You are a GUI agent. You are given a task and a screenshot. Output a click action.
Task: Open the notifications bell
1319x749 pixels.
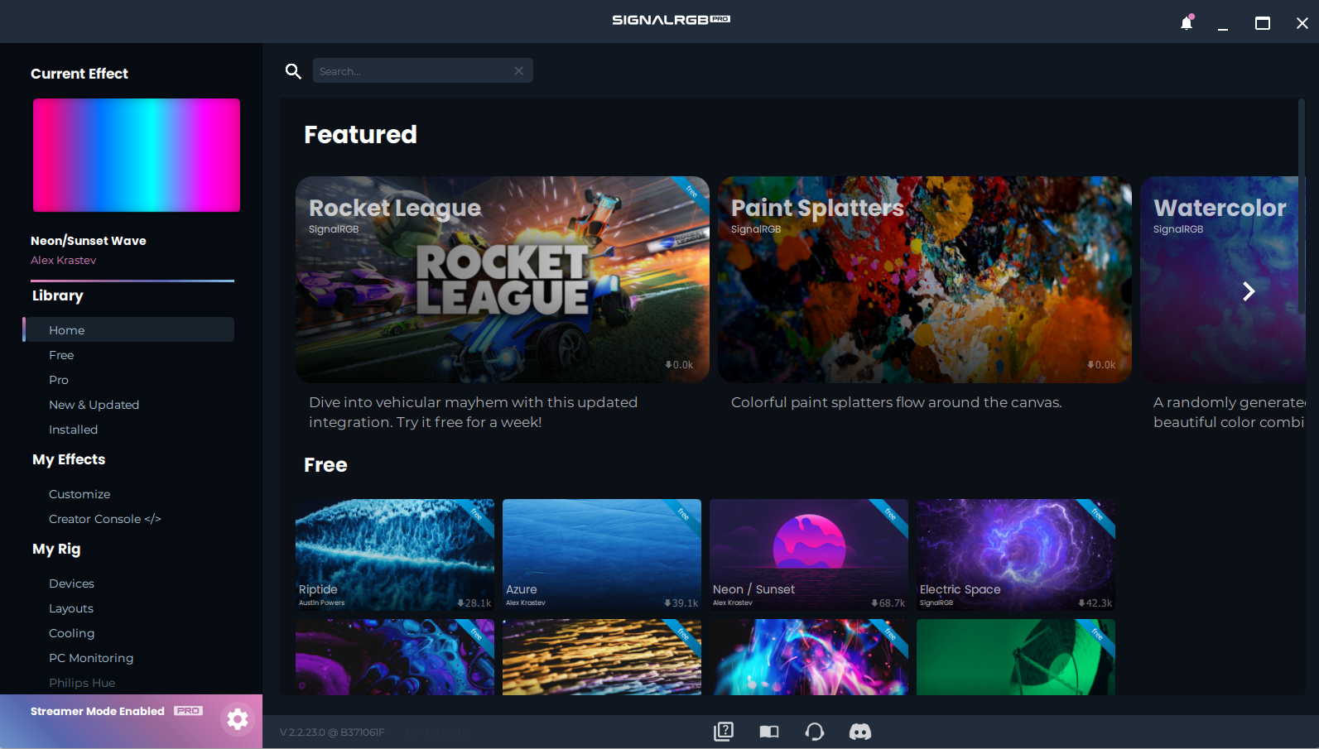click(1187, 23)
